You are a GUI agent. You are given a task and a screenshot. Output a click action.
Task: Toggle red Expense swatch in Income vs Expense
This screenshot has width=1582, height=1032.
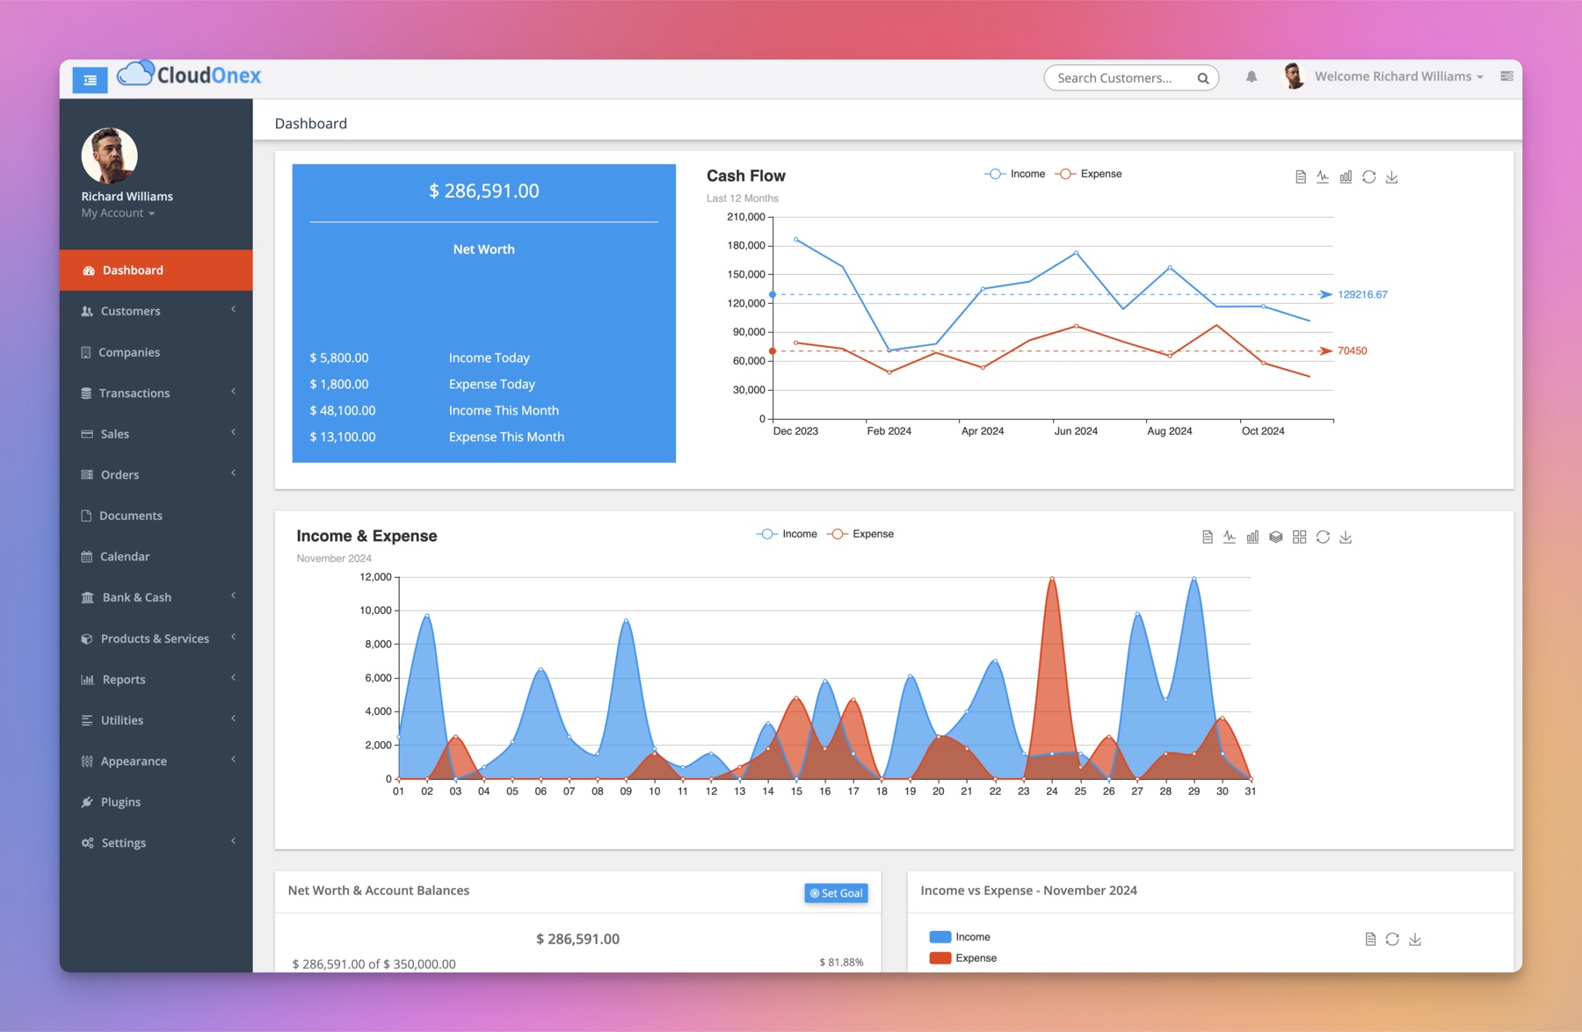[940, 958]
